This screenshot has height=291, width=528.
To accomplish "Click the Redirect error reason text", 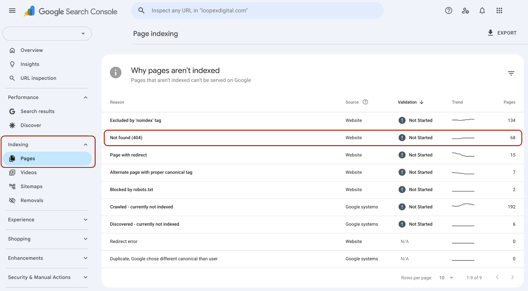I will (123, 242).
